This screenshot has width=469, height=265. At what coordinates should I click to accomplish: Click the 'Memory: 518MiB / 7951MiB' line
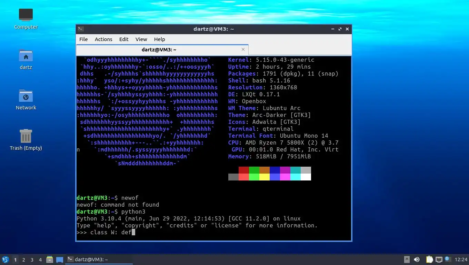pos(269,156)
